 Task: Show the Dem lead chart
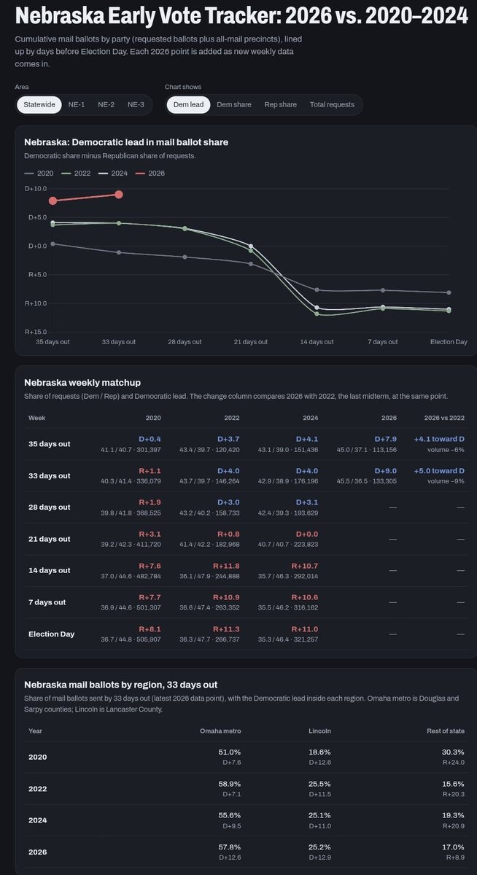[x=188, y=105]
